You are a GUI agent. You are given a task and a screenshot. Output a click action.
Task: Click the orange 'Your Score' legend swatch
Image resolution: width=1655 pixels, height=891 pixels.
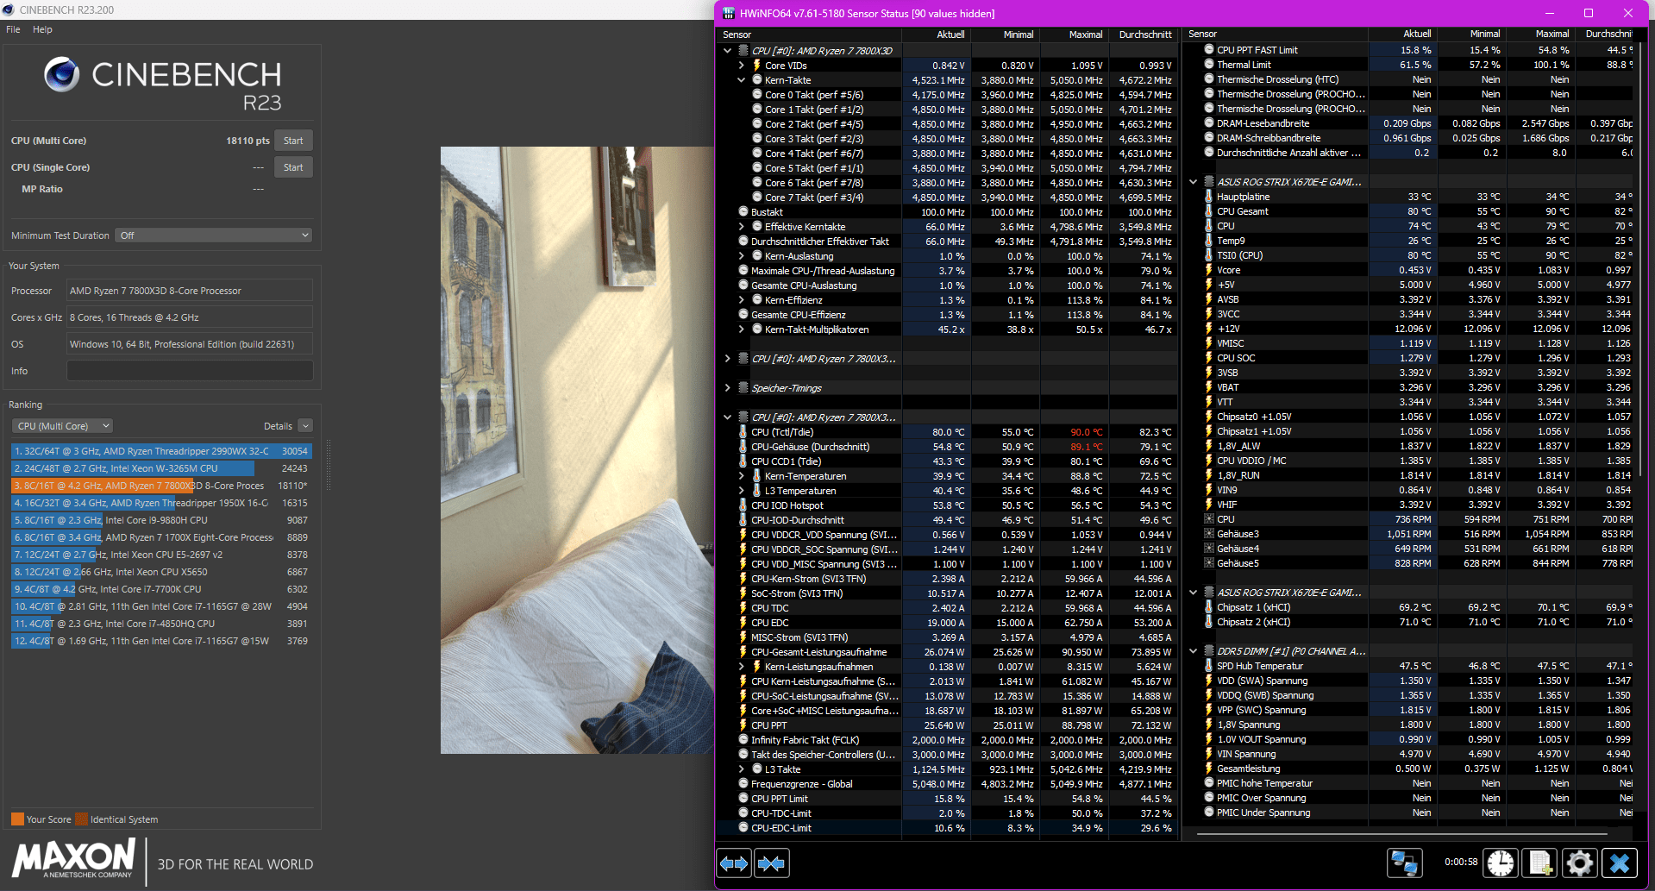click(x=17, y=819)
